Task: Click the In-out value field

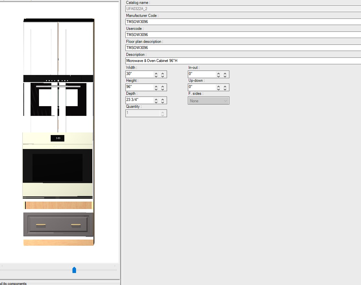Action: tap(202, 74)
